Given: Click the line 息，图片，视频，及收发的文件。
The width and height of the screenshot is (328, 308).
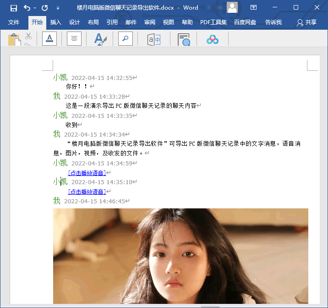Looking at the screenshot, I should [98, 153].
